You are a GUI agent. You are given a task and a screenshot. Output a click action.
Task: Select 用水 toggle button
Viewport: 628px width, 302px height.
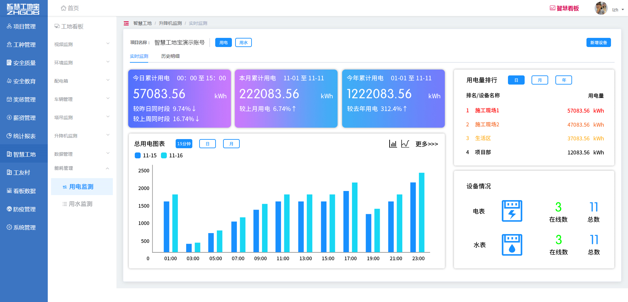[x=243, y=42]
